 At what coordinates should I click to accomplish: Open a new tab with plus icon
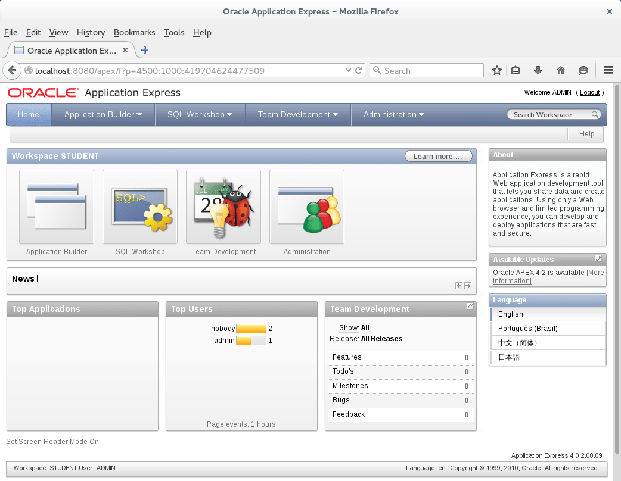[145, 50]
